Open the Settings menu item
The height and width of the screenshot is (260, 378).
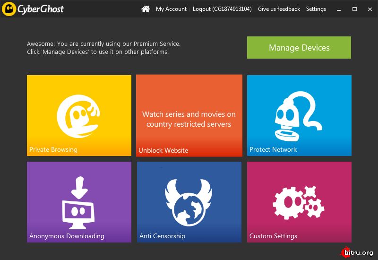[316, 9]
